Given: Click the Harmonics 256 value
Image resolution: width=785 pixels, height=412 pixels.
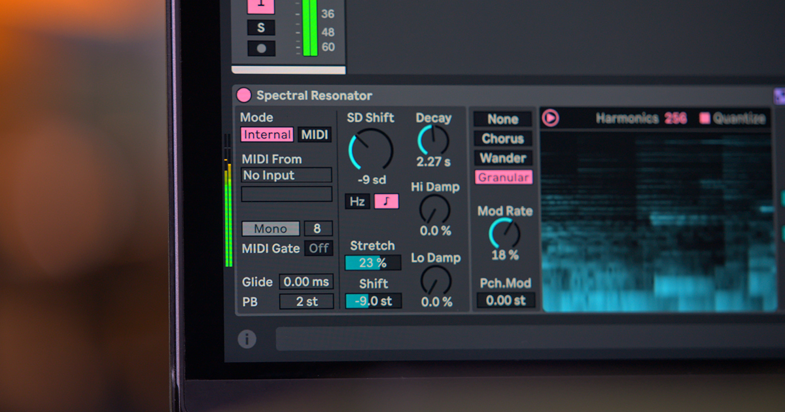Looking at the screenshot, I should pyautogui.click(x=676, y=118).
